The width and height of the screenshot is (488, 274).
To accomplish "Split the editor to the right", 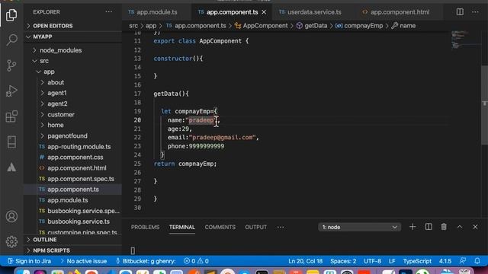I will tap(460, 12).
